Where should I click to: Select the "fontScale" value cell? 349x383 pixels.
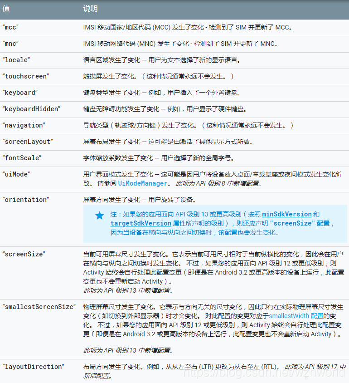tap(22, 158)
